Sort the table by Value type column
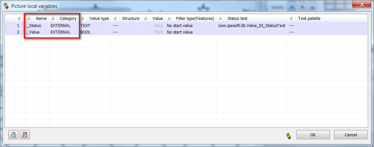Screen dimensions: 374x147 99,19
